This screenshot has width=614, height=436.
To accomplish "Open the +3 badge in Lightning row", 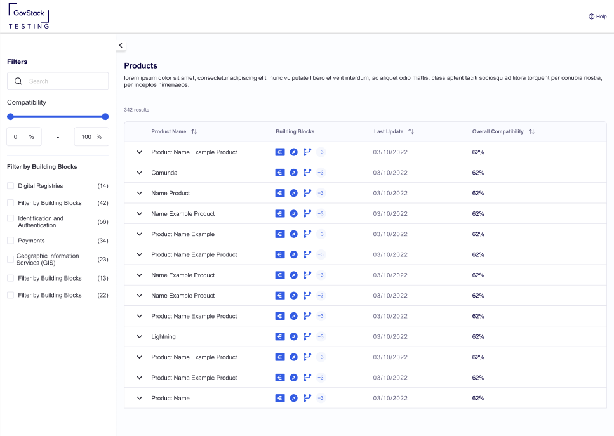I will [x=320, y=336].
